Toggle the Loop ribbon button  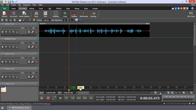[65, 14]
